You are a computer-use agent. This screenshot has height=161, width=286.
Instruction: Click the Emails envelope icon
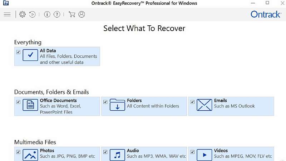click(204, 105)
